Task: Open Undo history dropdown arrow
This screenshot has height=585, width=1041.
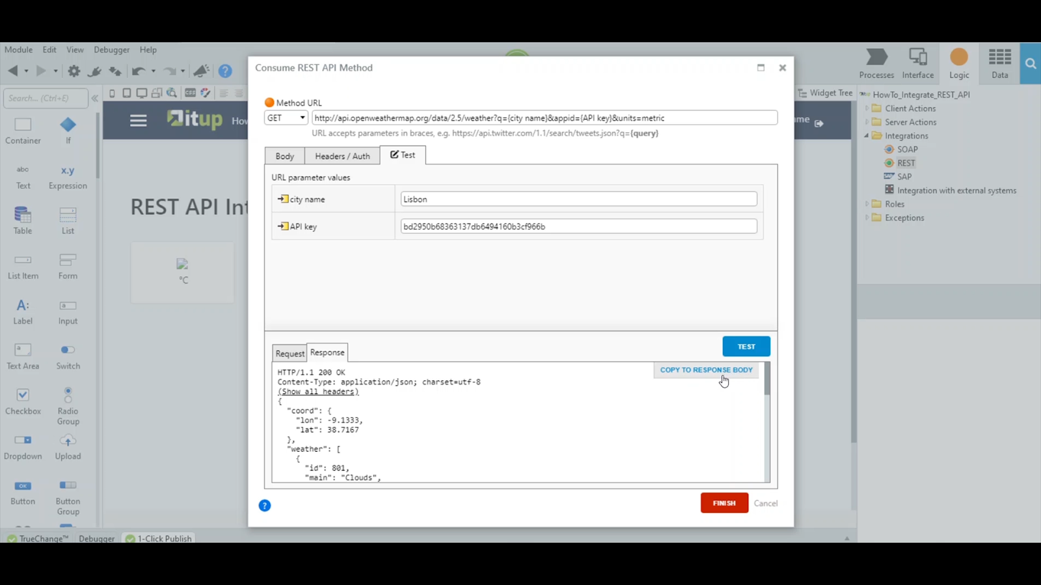Action: 153,71
